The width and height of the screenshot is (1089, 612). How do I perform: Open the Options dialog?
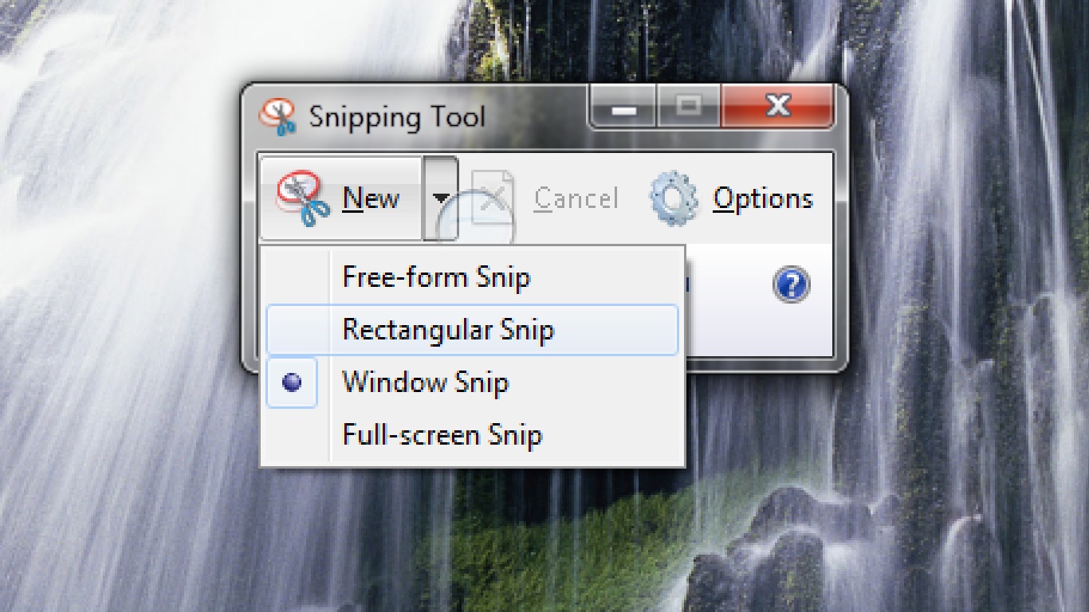click(x=763, y=198)
